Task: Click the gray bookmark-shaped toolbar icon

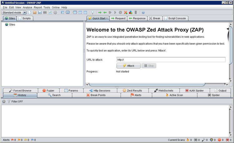Action: (x=136, y=12)
